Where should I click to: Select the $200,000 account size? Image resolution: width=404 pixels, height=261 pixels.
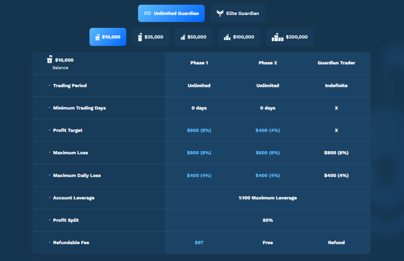[x=290, y=37]
